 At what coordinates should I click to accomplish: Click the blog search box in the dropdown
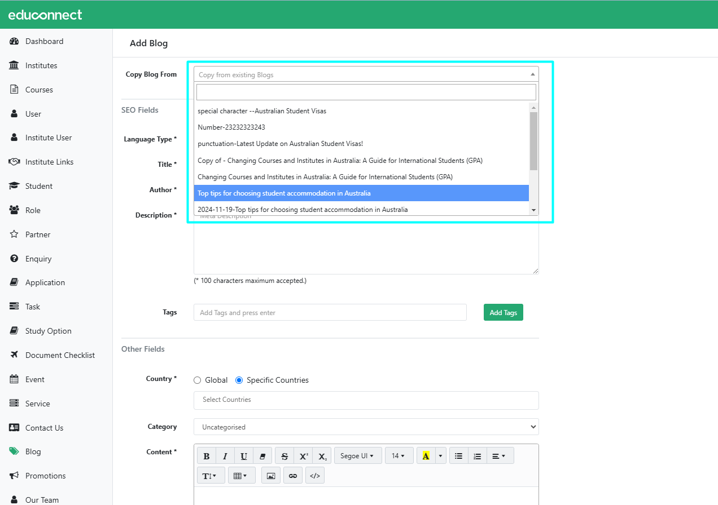pos(366,92)
